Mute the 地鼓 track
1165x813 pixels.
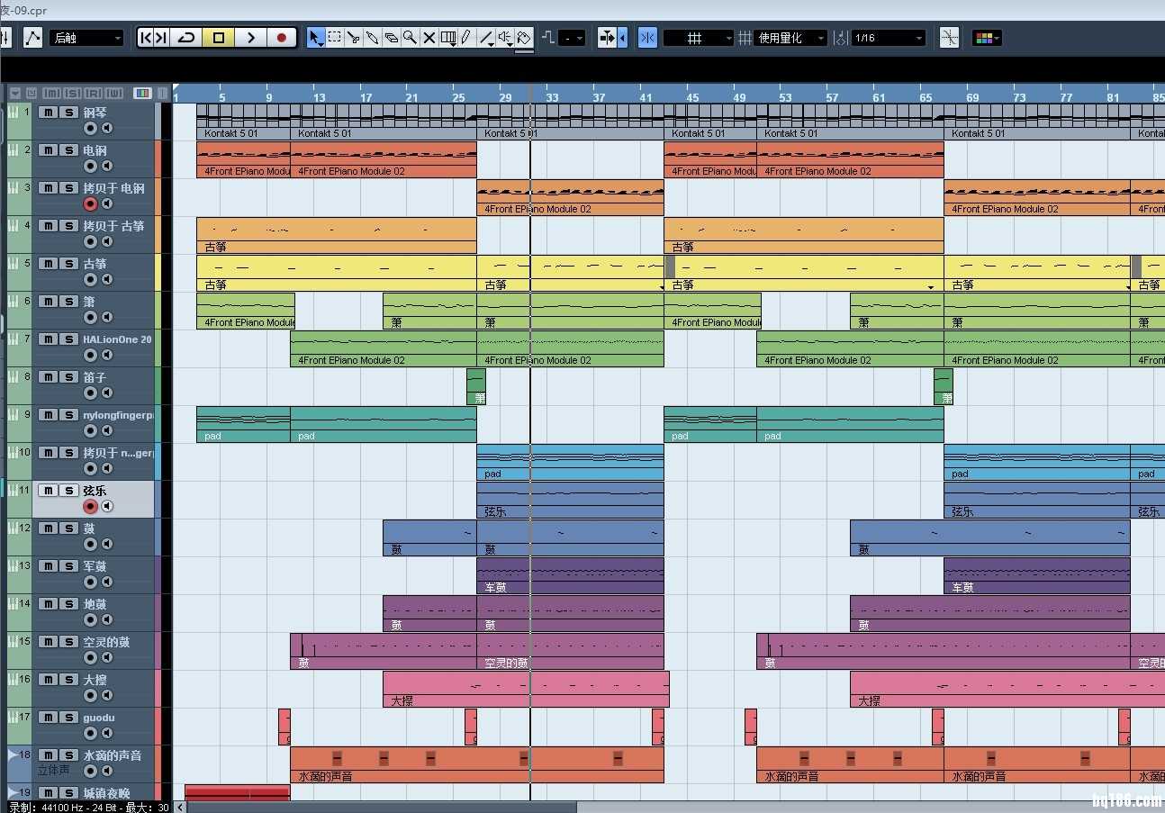(x=49, y=604)
